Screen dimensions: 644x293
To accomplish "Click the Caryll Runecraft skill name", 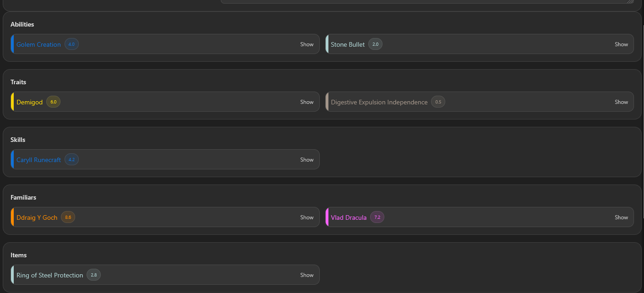I will 38,160.
